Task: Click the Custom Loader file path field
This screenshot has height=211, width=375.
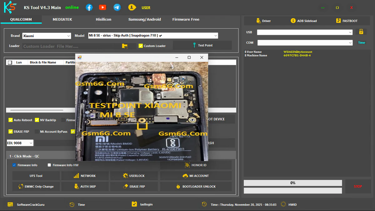Action: coord(67,46)
